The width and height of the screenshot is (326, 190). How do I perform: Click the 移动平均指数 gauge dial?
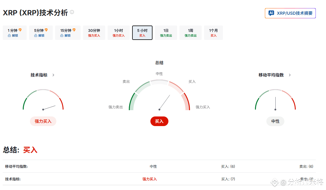pyautogui.click(x=275, y=100)
